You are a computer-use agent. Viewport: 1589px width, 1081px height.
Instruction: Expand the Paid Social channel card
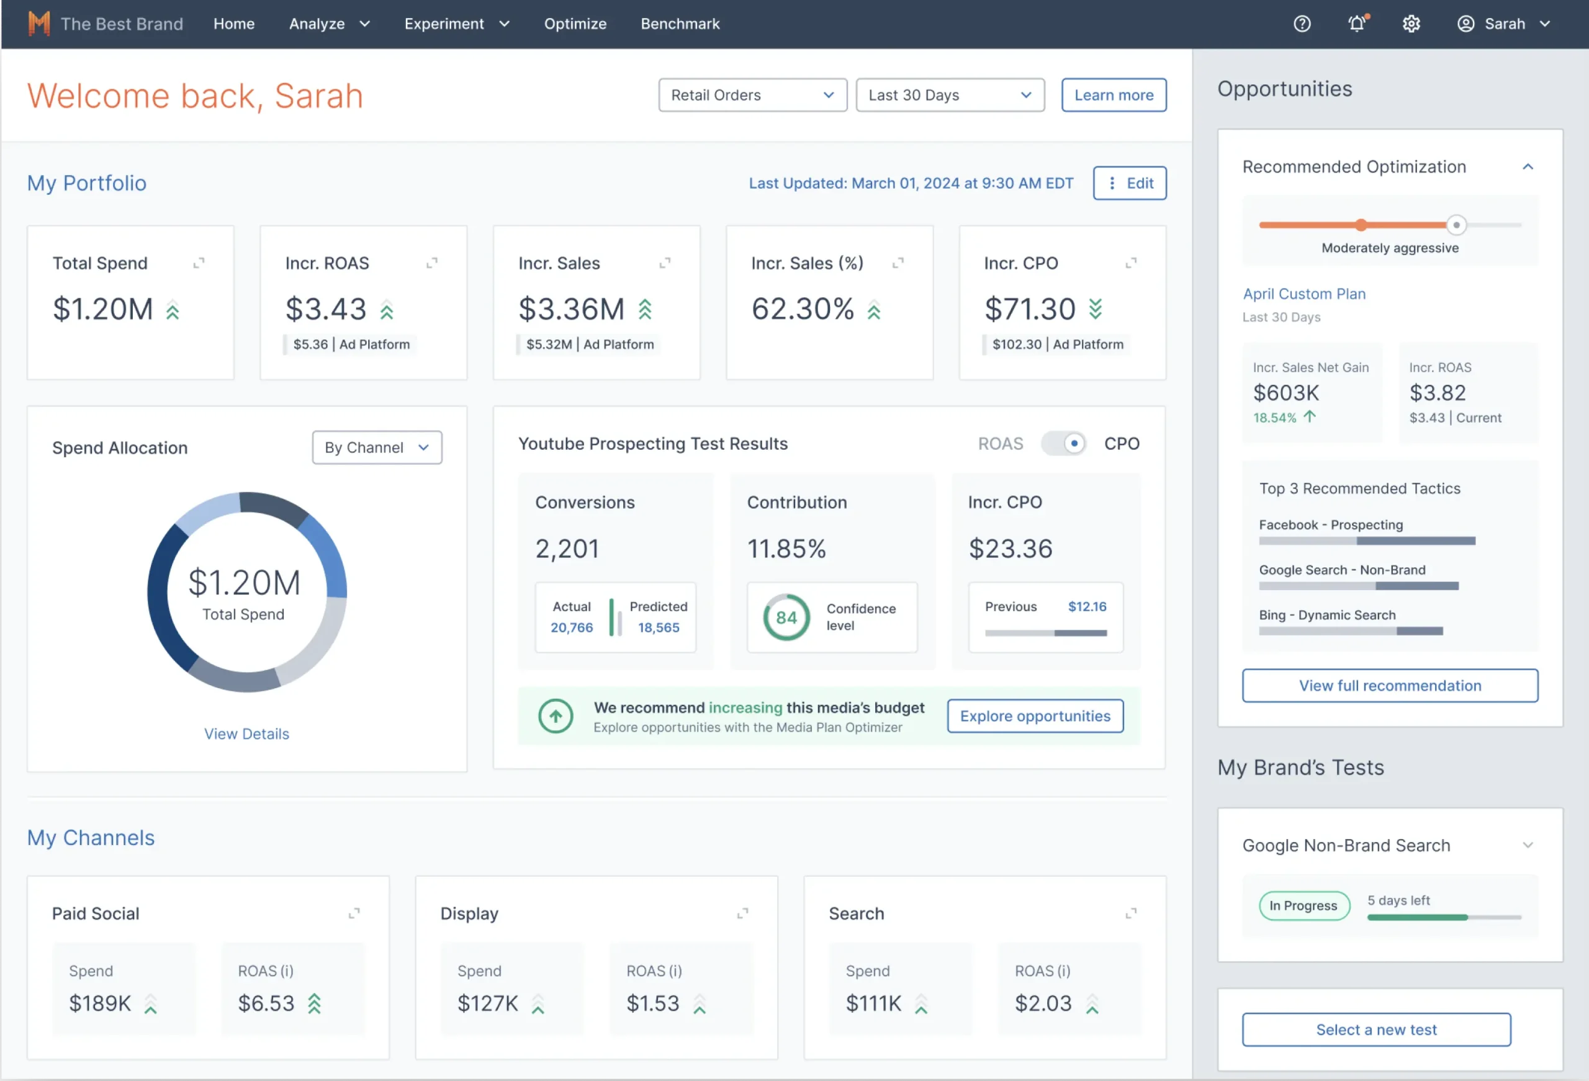click(354, 913)
